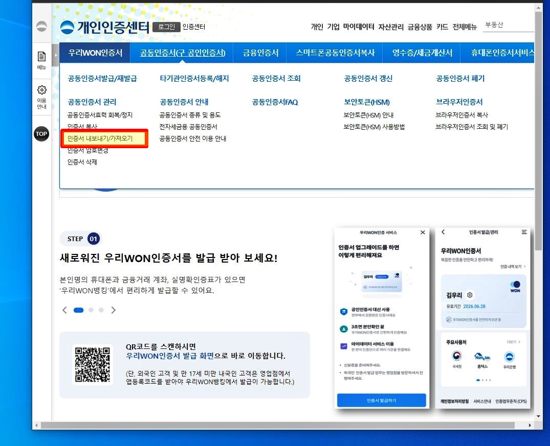The height and width of the screenshot is (446, 550).
Task: Select the 스마트폰공동인증서복사 tab
Action: coord(335,53)
